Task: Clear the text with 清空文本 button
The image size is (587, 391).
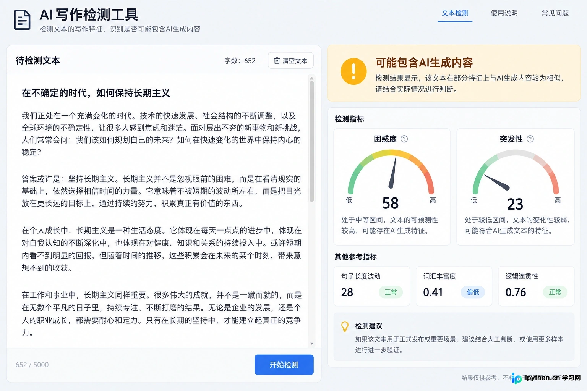Action: [290, 61]
